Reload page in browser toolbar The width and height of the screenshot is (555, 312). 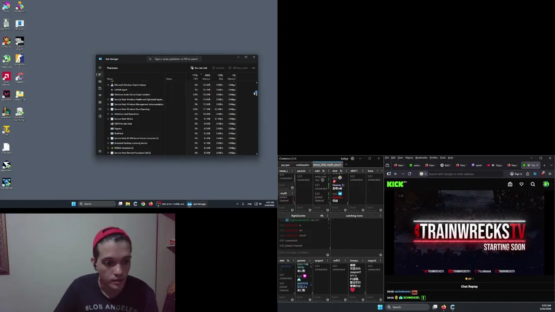click(409, 174)
